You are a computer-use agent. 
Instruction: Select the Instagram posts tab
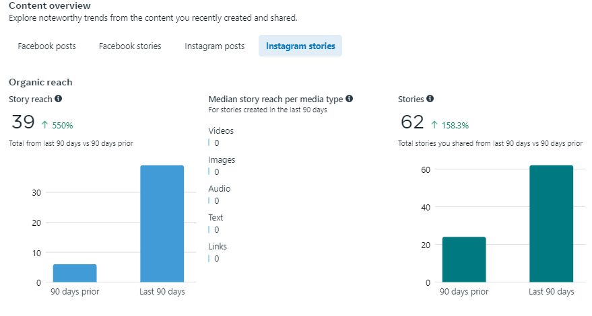point(214,46)
